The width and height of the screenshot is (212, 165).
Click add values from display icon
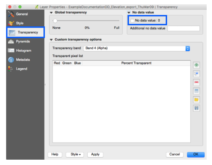[x=196, y=74]
